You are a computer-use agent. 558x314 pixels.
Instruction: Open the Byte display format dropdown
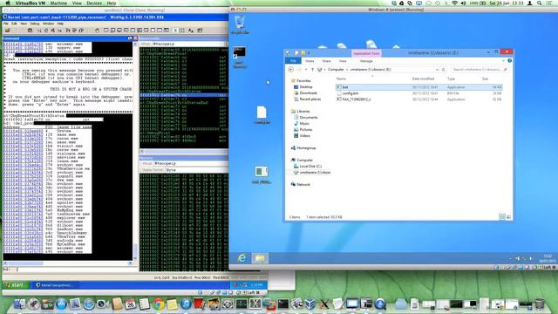tap(196, 170)
